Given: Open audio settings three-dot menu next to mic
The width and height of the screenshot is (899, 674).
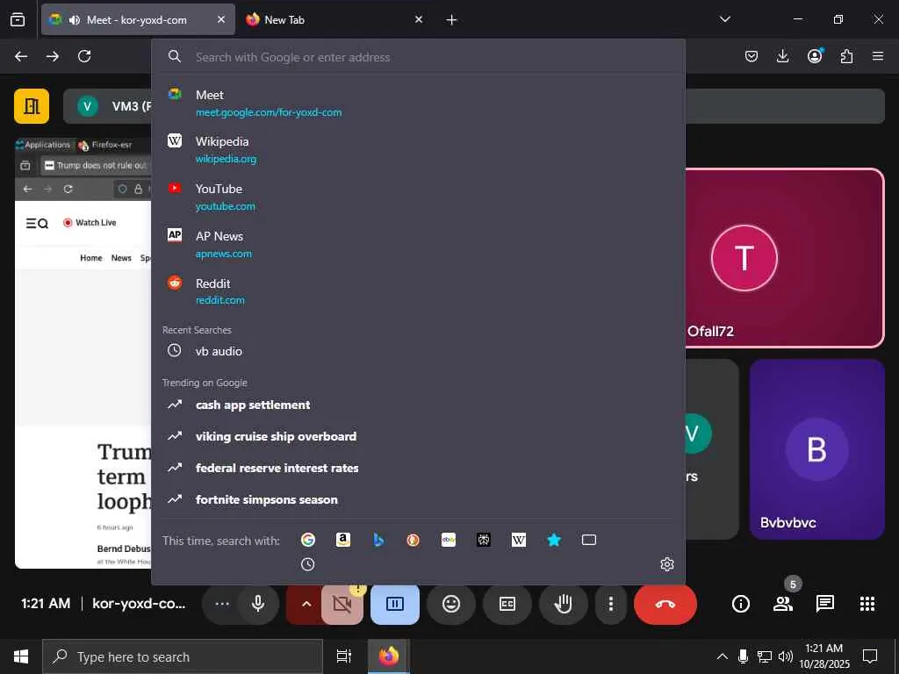Looking at the screenshot, I should [x=222, y=604].
